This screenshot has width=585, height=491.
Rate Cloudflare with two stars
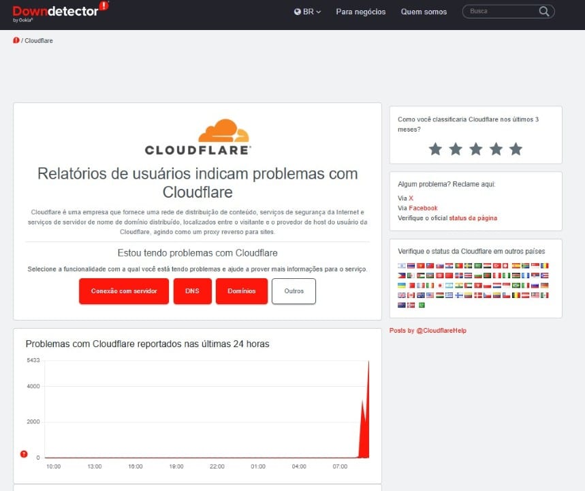[456, 149]
